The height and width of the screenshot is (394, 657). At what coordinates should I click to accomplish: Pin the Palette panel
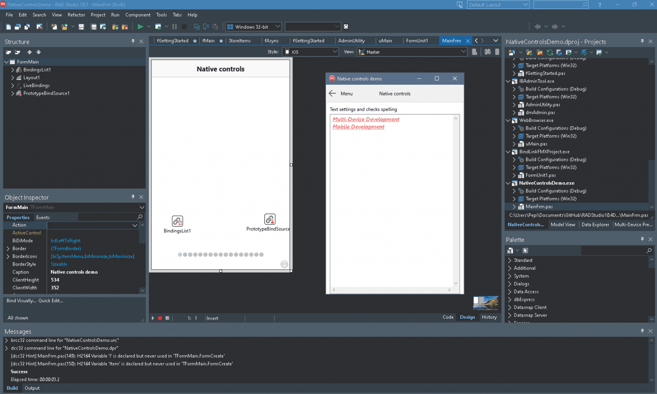[642, 239]
